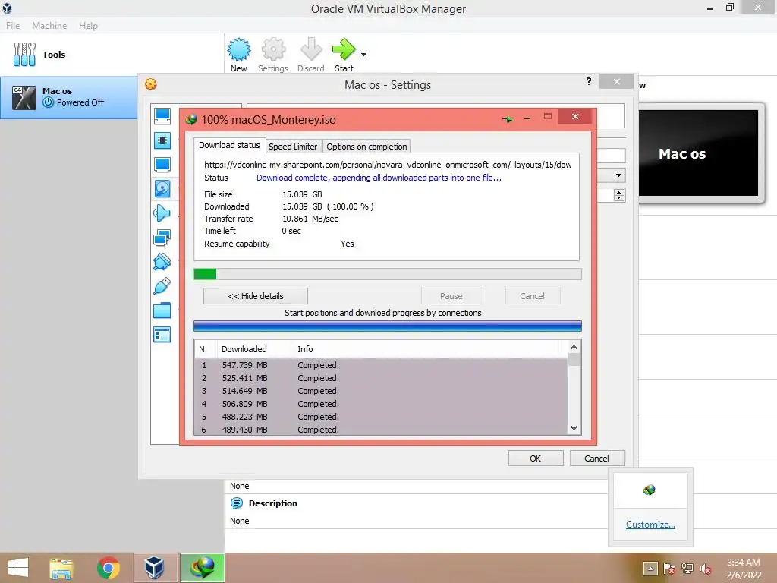The height and width of the screenshot is (583, 777).
Task: Open the Network settings category icon
Action: (x=162, y=238)
